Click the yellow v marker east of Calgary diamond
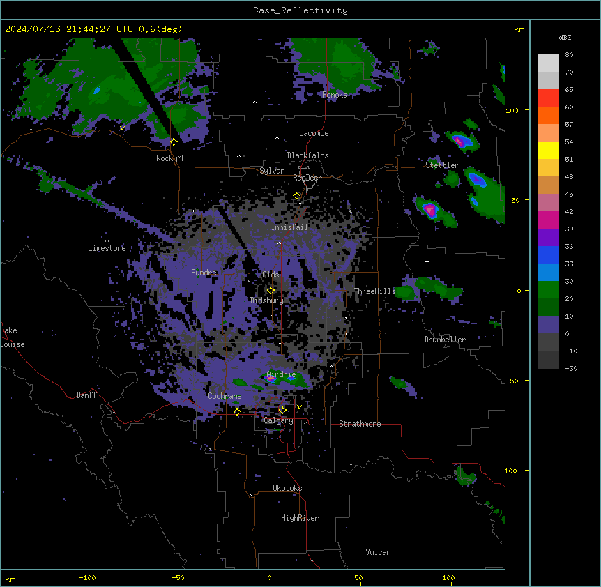The width and height of the screenshot is (601, 587). (x=299, y=407)
